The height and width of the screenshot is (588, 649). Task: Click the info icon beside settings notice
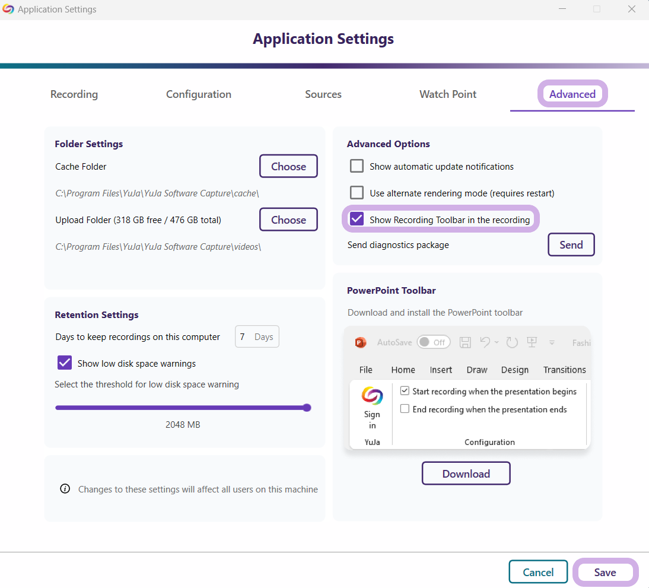(65, 490)
